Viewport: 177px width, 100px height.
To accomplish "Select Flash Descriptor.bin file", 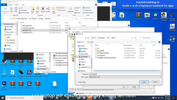I will (28, 28).
